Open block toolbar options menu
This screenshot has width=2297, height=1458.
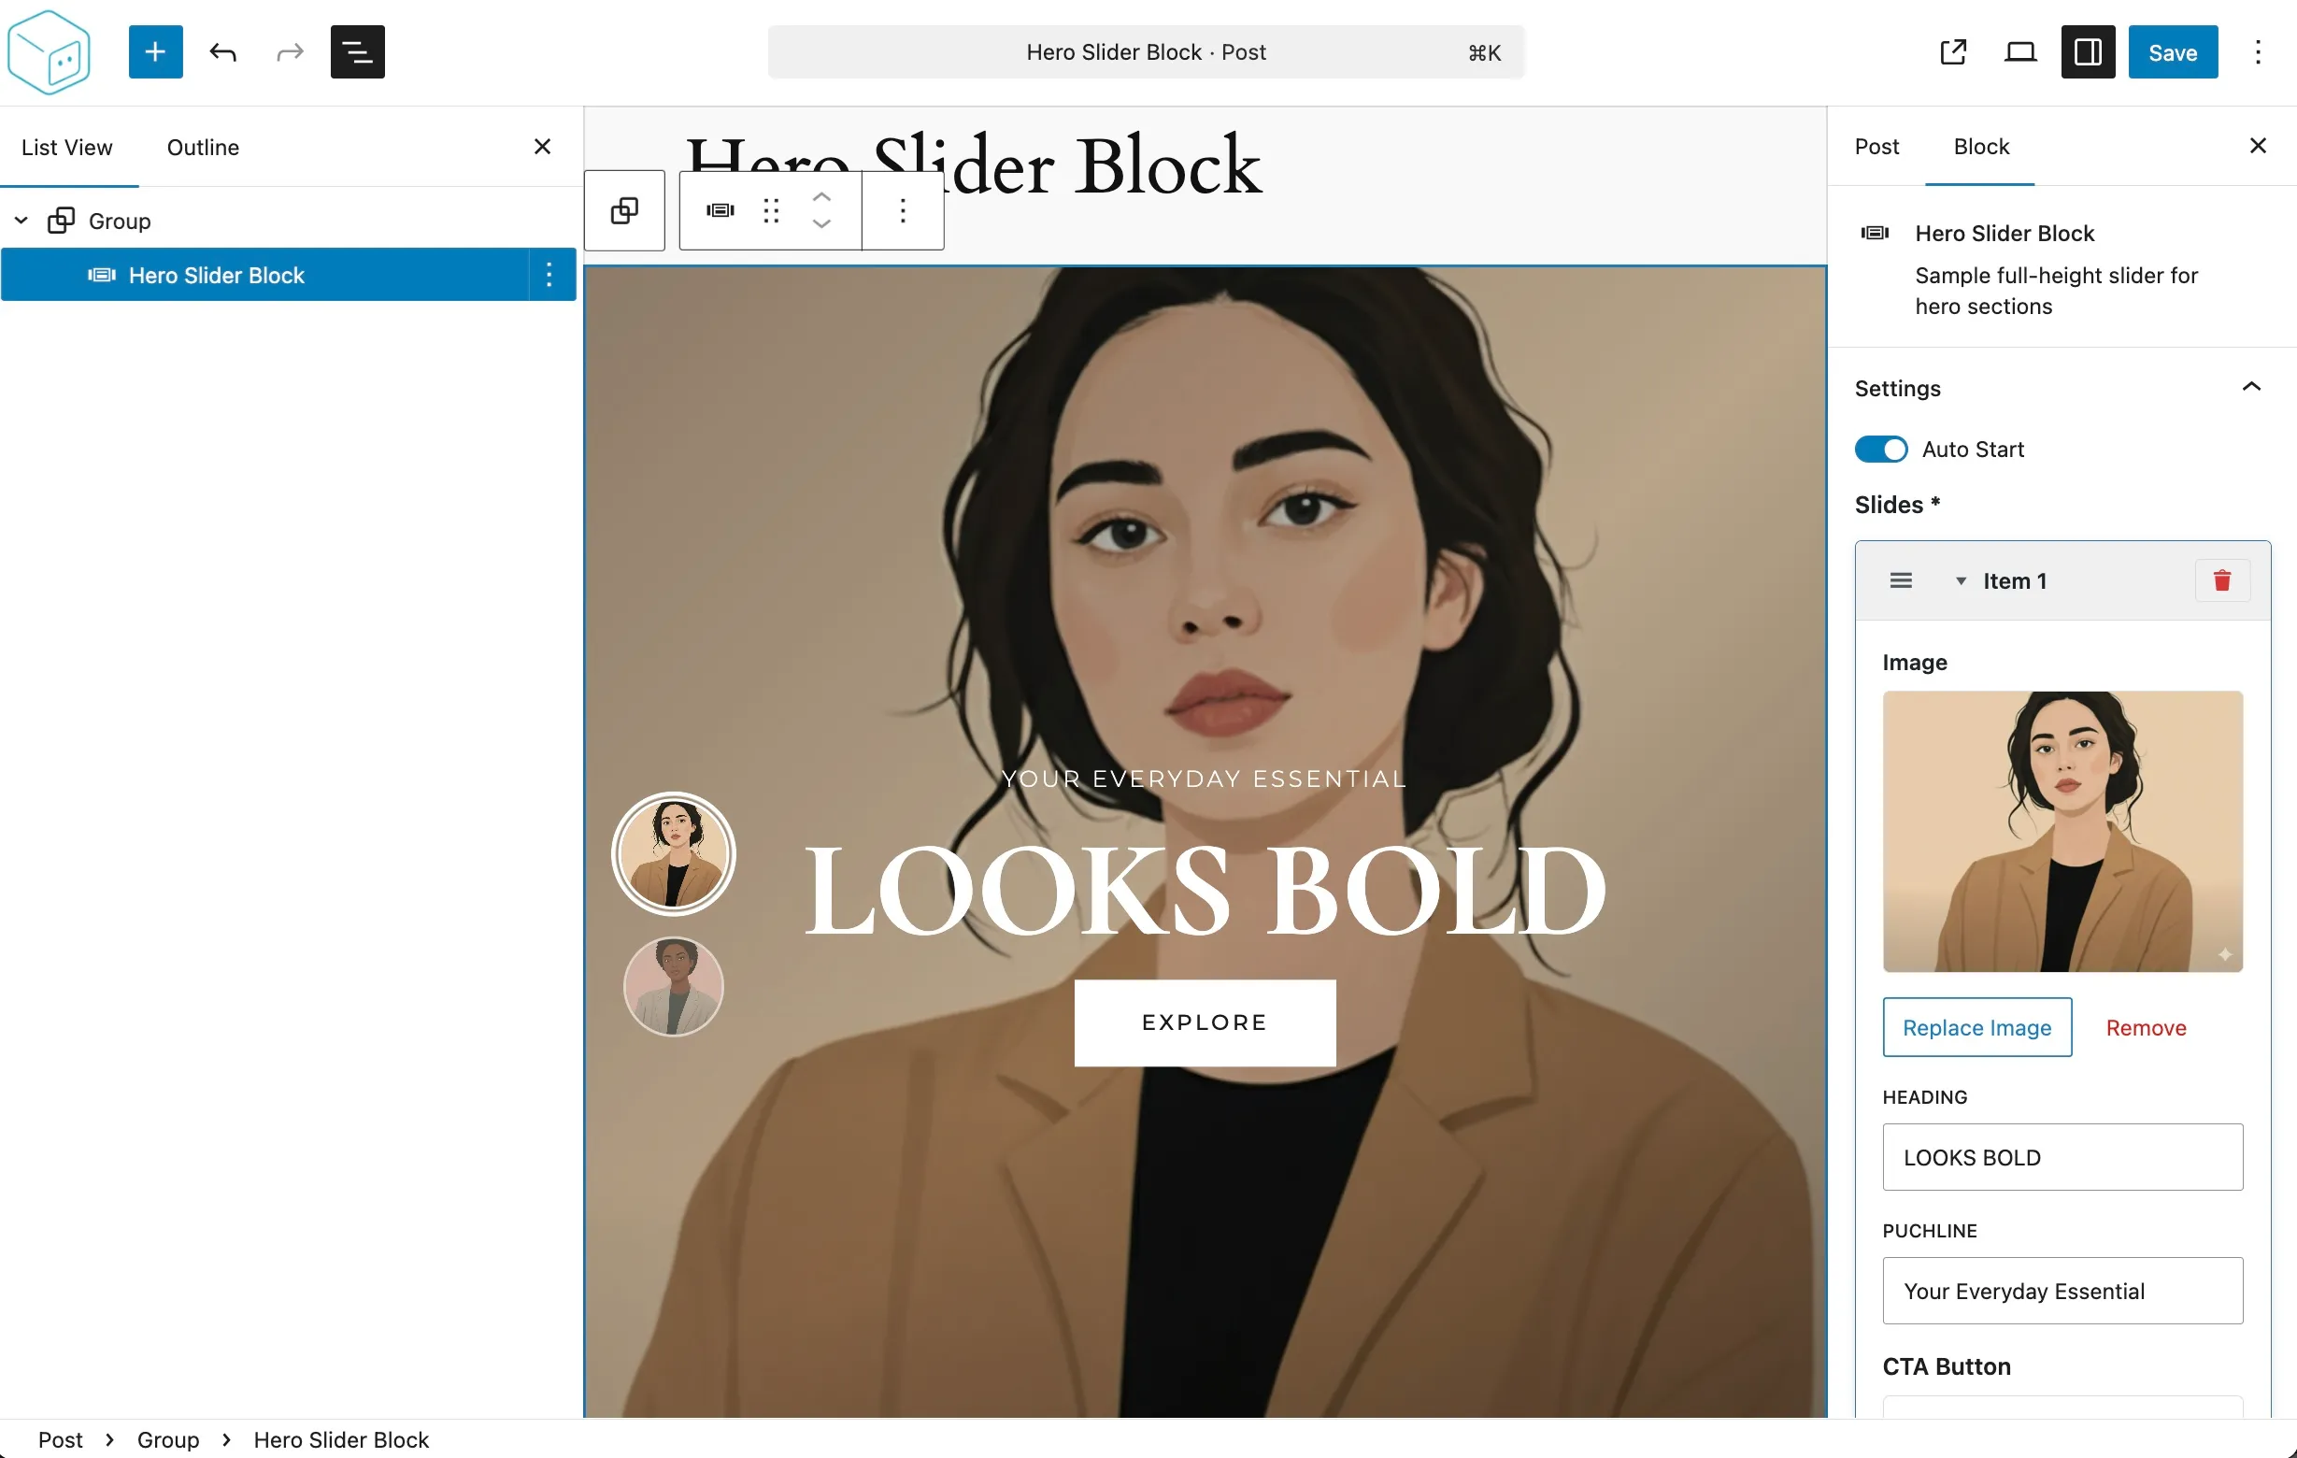(x=903, y=211)
